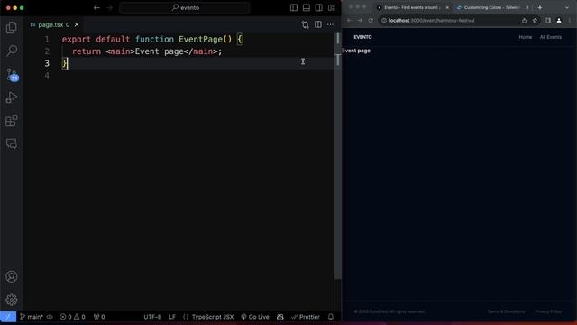Change UTF-8 file encoding
The width and height of the screenshot is (577, 325).
click(152, 317)
